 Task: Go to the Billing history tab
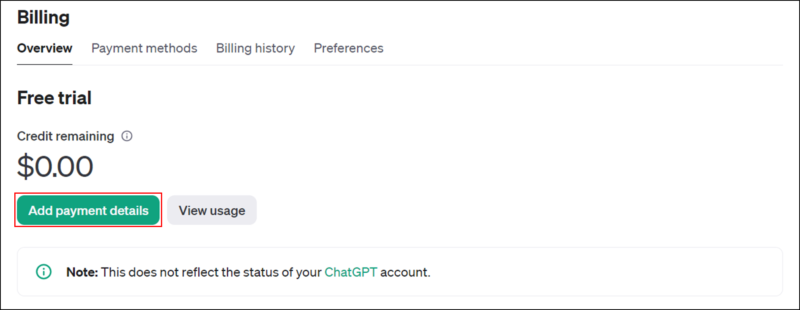click(256, 48)
